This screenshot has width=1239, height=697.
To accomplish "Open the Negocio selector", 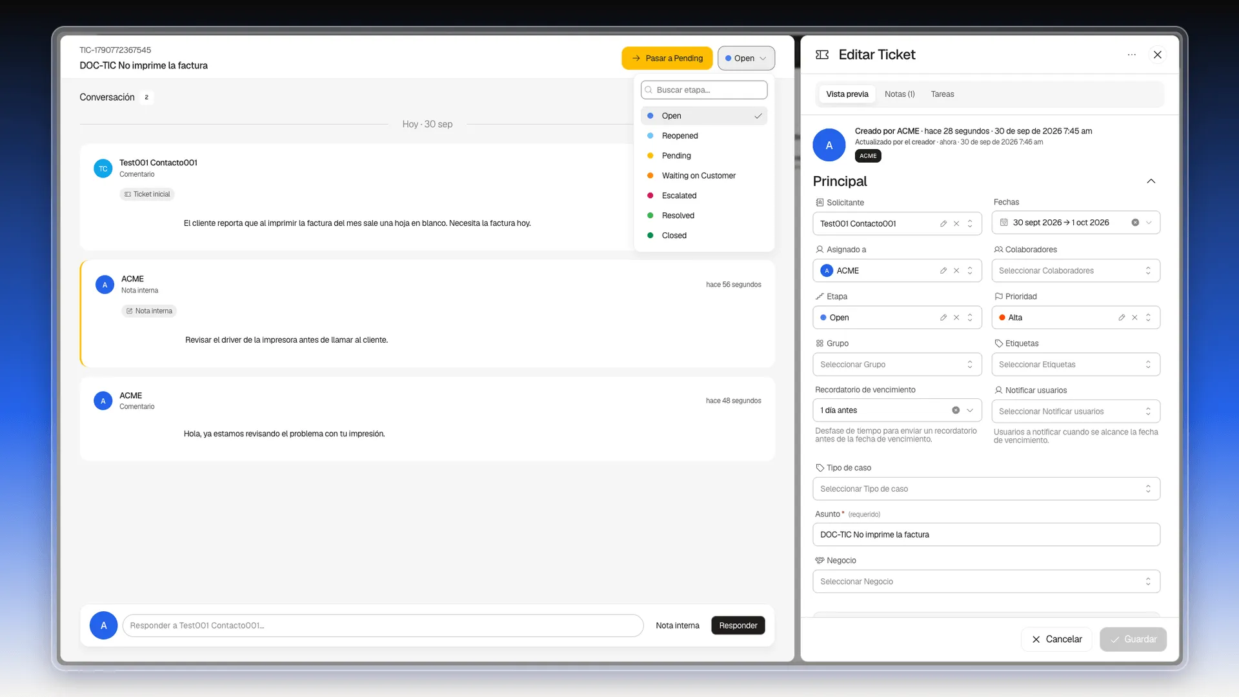I will click(986, 581).
